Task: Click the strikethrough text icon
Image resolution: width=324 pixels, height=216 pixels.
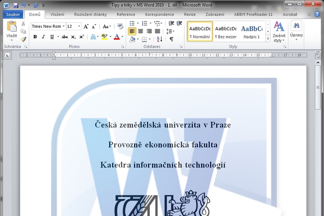Action: tap(65, 37)
